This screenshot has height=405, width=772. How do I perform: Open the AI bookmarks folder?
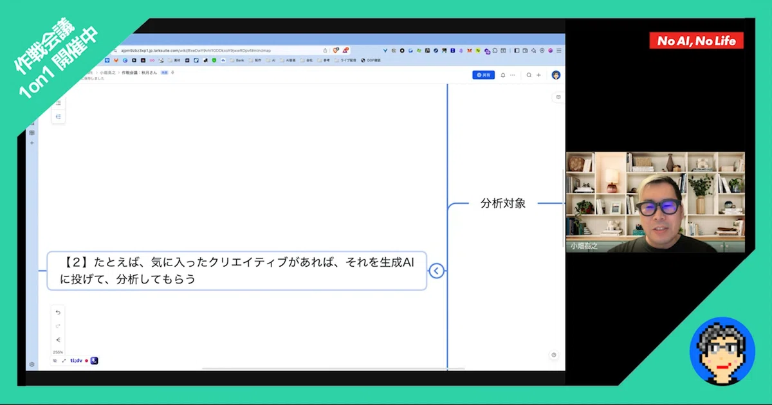point(271,60)
